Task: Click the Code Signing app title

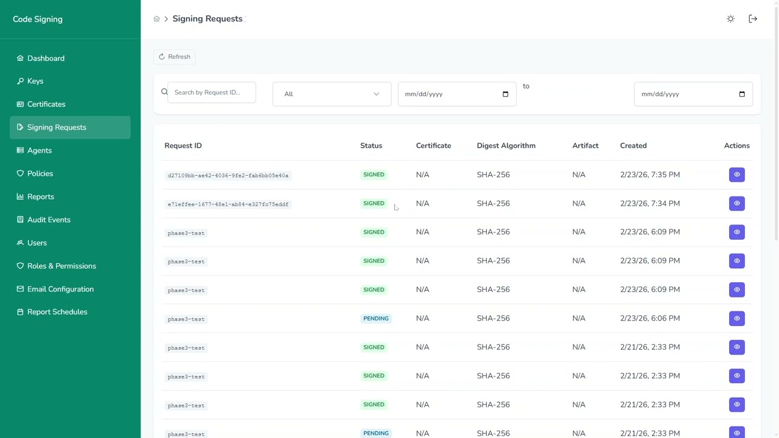Action: 38,19
